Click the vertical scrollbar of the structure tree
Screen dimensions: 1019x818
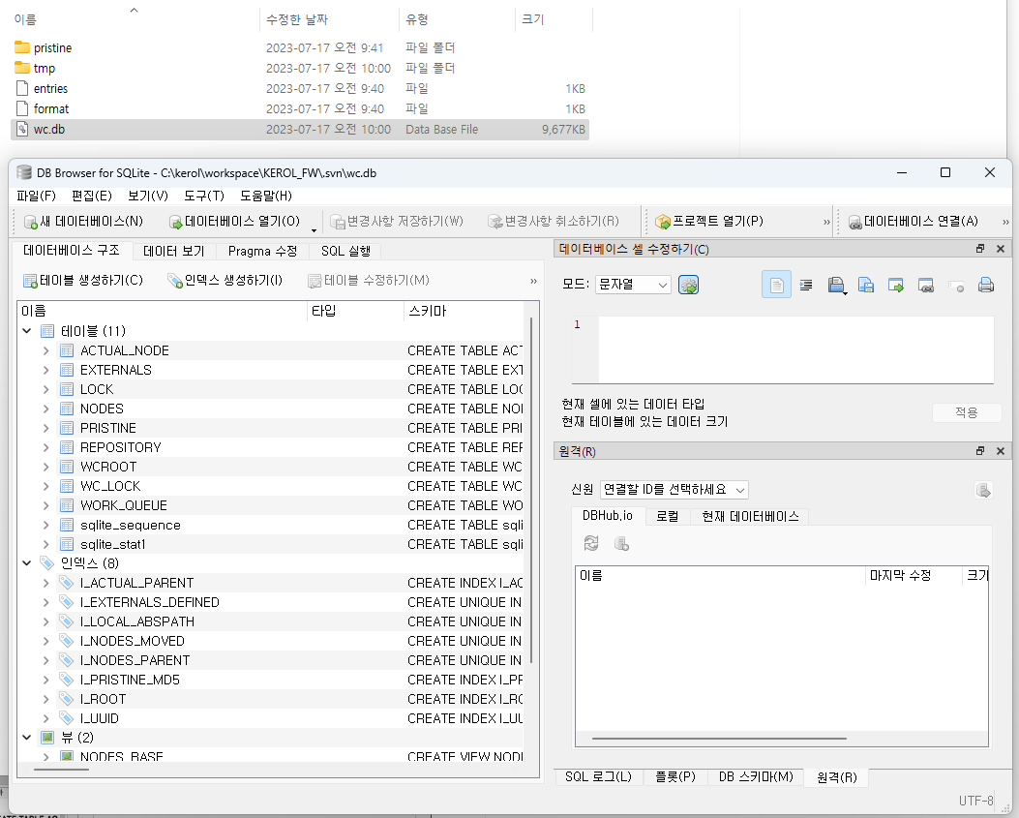click(x=531, y=490)
